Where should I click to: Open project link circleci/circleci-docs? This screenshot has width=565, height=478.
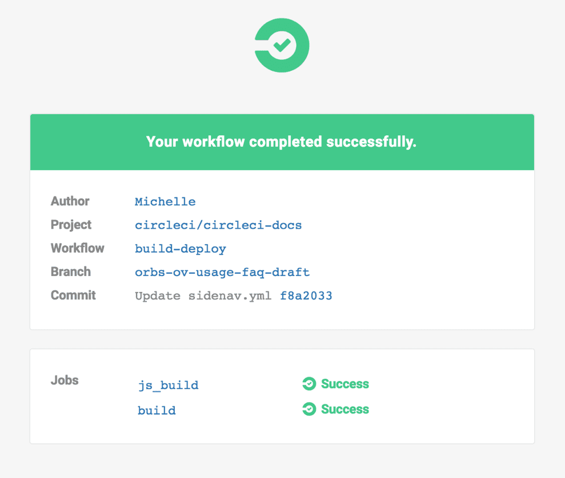(x=218, y=225)
